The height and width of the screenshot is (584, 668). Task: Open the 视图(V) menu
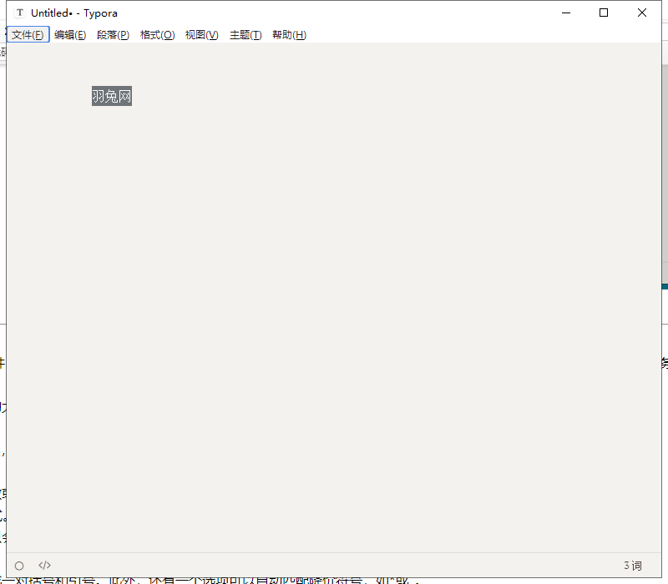(x=201, y=34)
